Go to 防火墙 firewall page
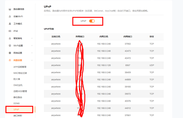This screenshot has height=118, width=183. [17, 79]
